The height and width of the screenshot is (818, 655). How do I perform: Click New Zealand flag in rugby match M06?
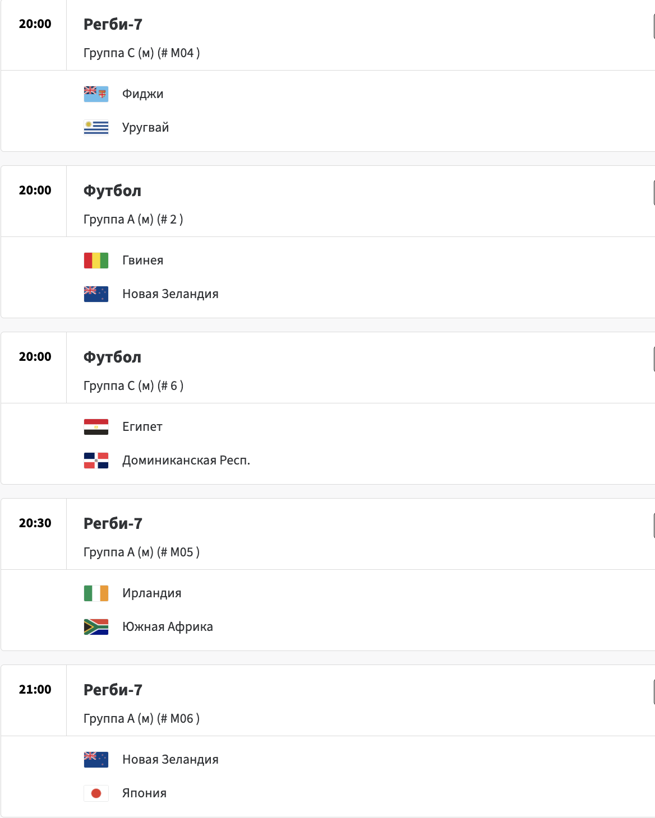pyautogui.click(x=96, y=760)
